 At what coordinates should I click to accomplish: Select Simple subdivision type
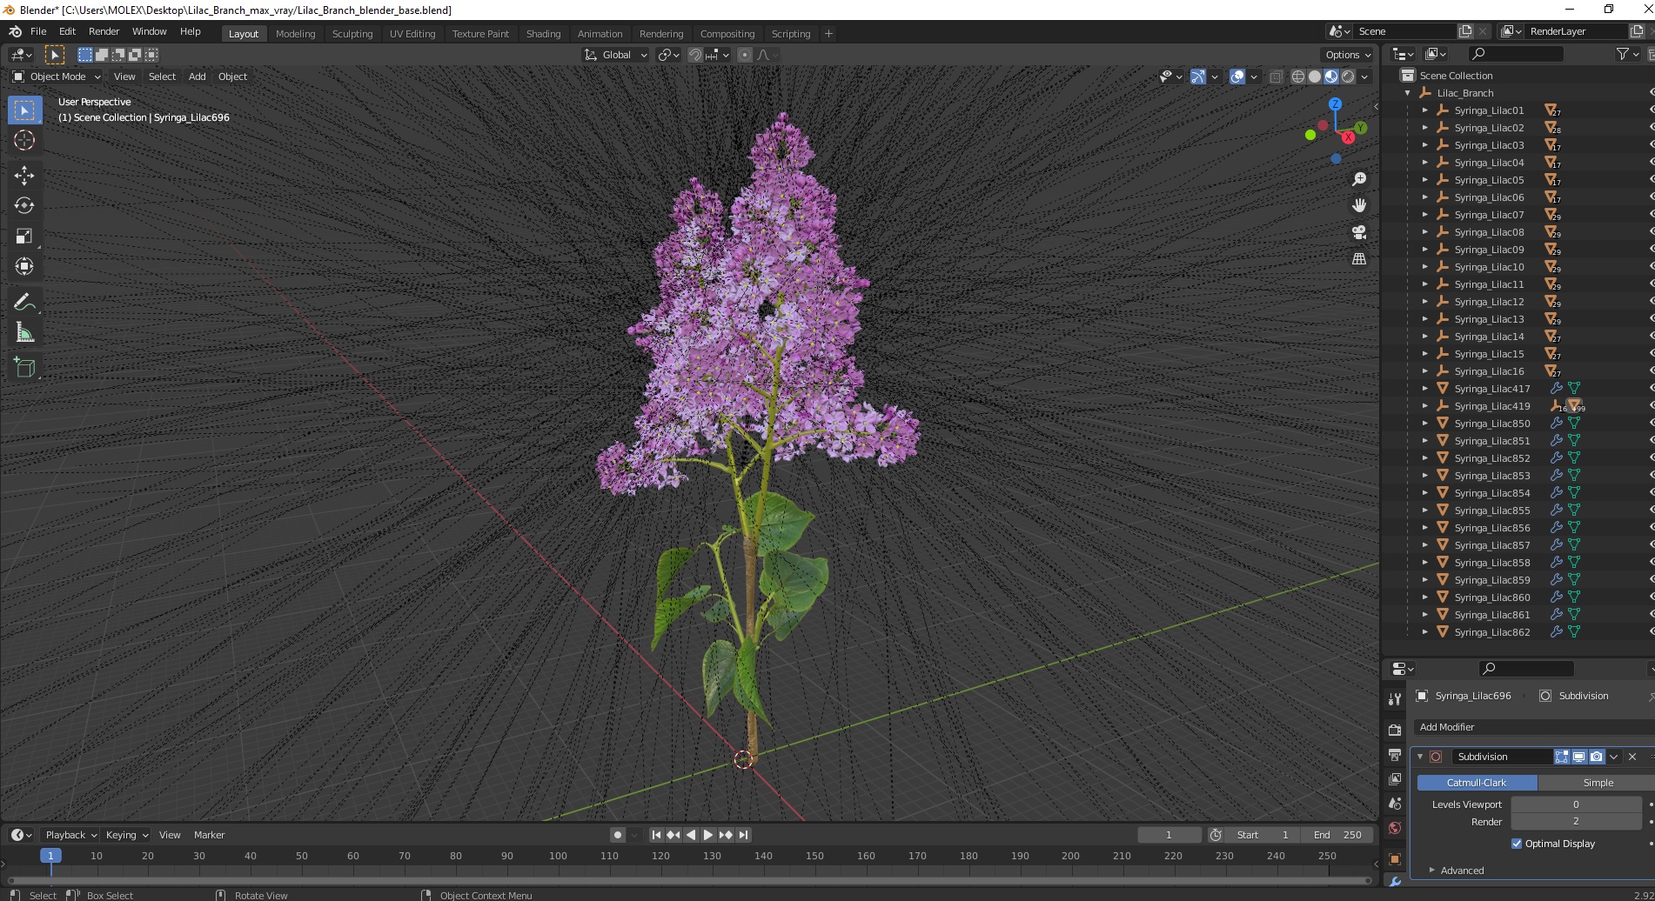point(1597,783)
